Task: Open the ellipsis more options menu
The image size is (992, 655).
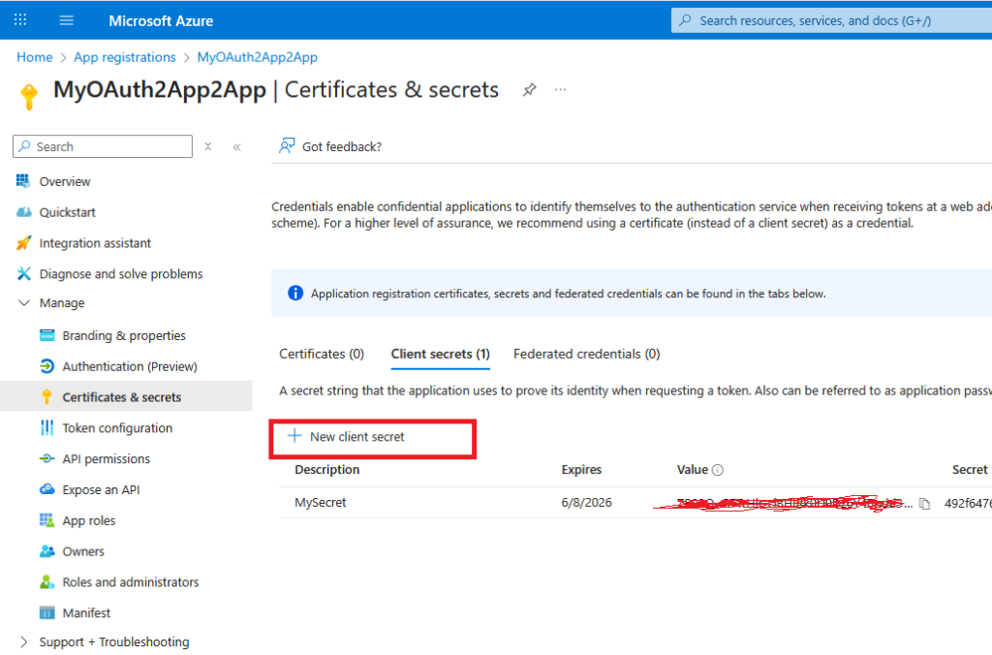Action: [x=560, y=90]
